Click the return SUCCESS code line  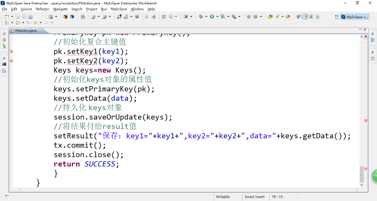pyautogui.click(x=86, y=164)
